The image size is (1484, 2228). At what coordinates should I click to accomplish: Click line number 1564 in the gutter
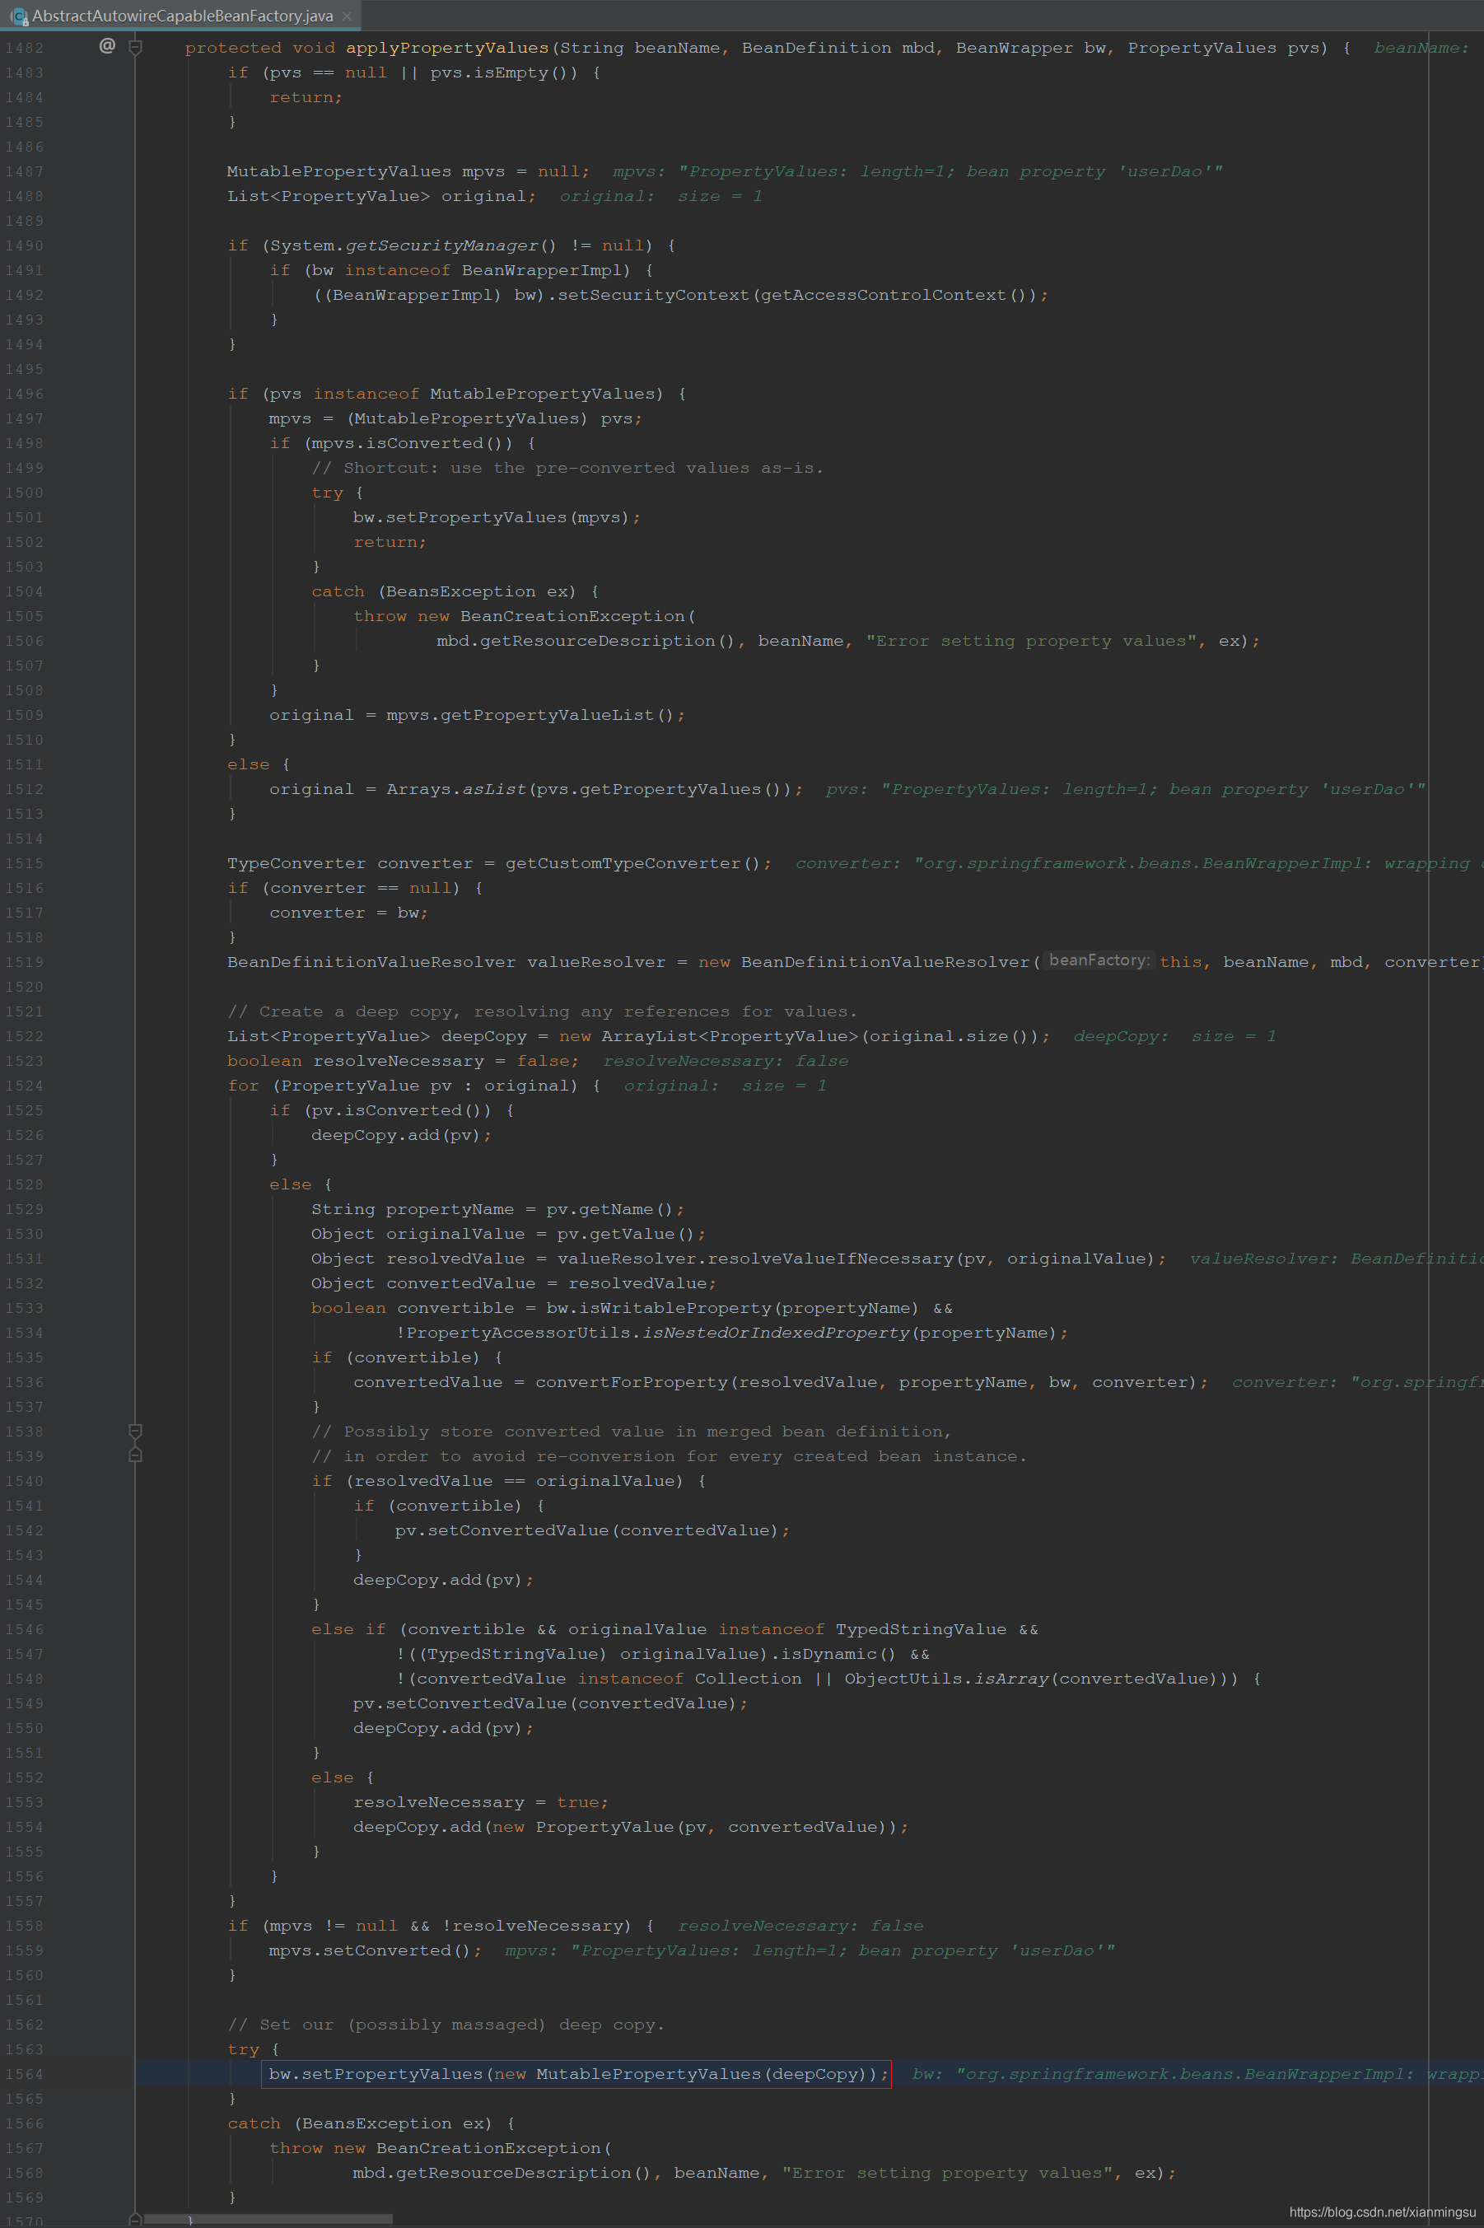24,2074
